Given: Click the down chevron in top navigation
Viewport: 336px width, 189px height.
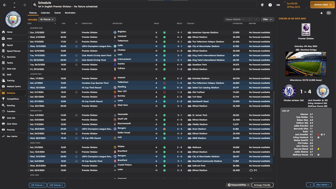Looking at the screenshot, I should [14, 7].
